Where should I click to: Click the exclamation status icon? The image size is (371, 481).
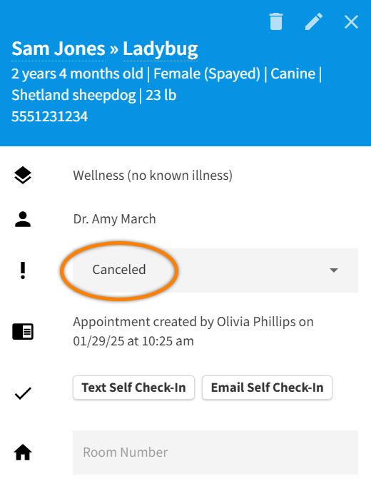click(x=23, y=270)
